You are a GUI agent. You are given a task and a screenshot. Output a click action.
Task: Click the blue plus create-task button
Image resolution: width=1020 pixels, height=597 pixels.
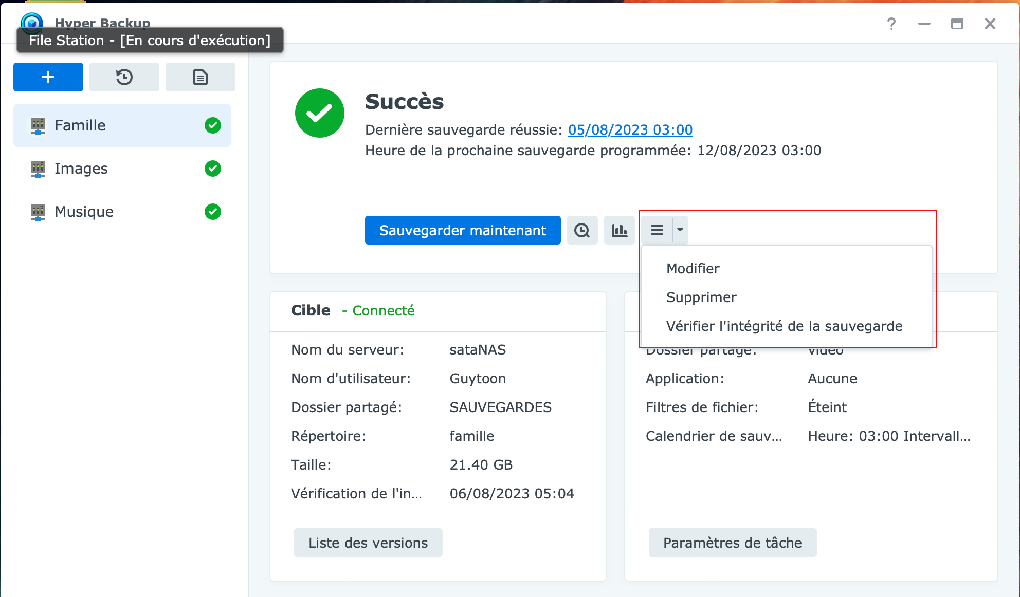point(48,77)
